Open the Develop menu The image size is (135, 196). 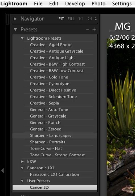[x=75, y=4]
